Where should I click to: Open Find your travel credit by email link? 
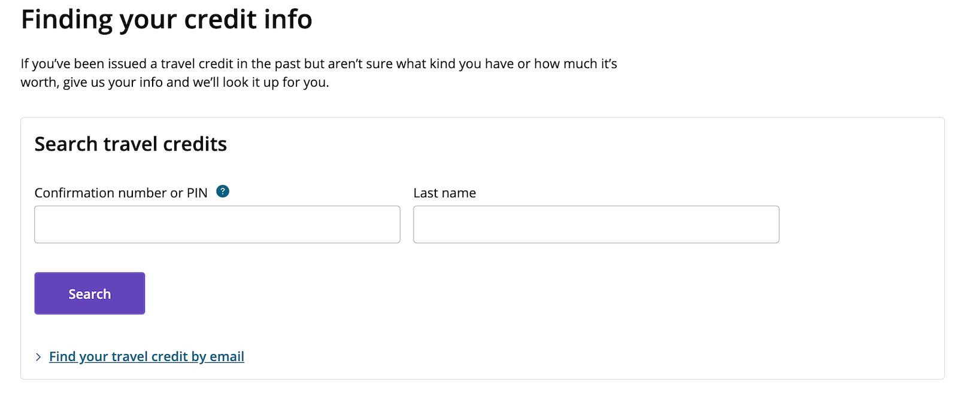click(x=146, y=357)
